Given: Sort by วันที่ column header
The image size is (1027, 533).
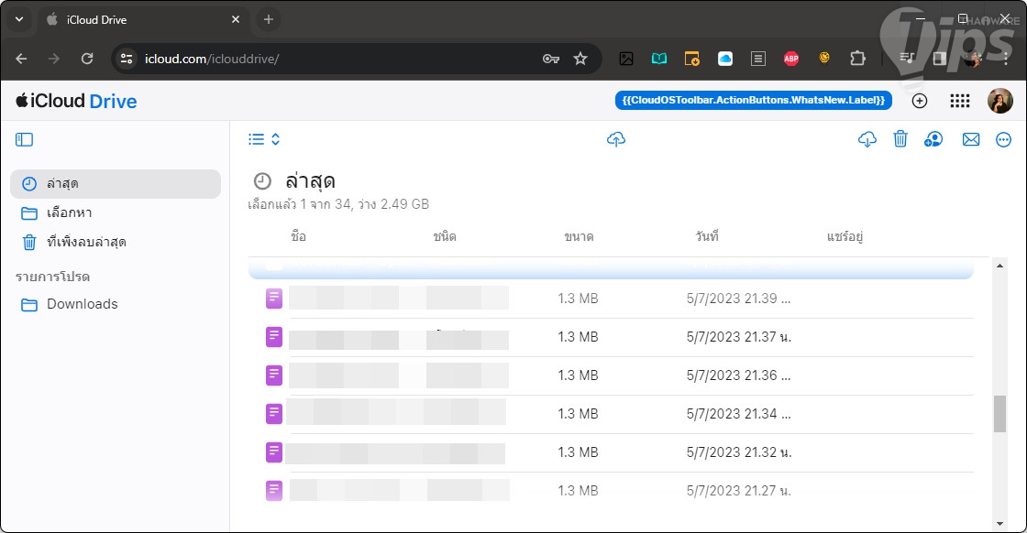Looking at the screenshot, I should (x=706, y=236).
